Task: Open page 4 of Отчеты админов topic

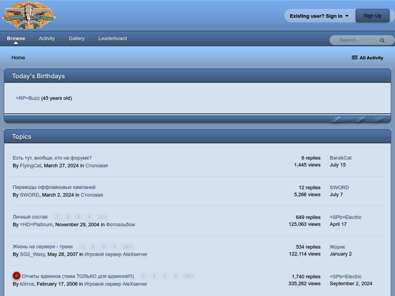Action: click(176, 276)
